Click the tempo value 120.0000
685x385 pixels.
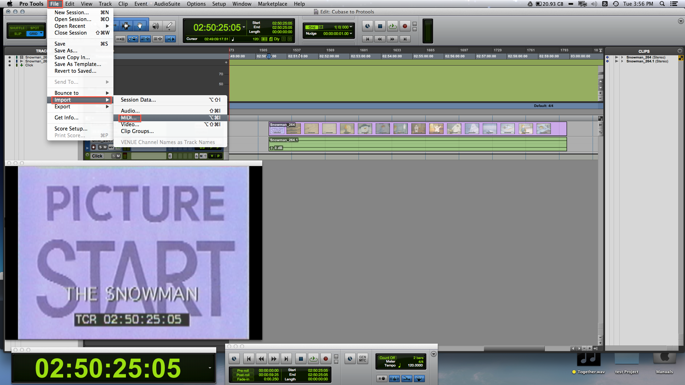tap(415, 365)
